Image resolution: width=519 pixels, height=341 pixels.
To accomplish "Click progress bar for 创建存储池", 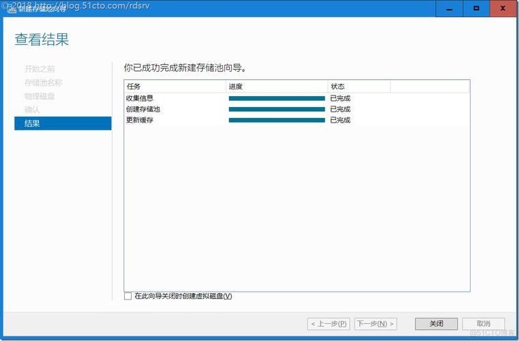I will [277, 109].
